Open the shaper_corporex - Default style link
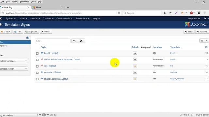This screenshot has height=117, width=209. click(56, 79)
